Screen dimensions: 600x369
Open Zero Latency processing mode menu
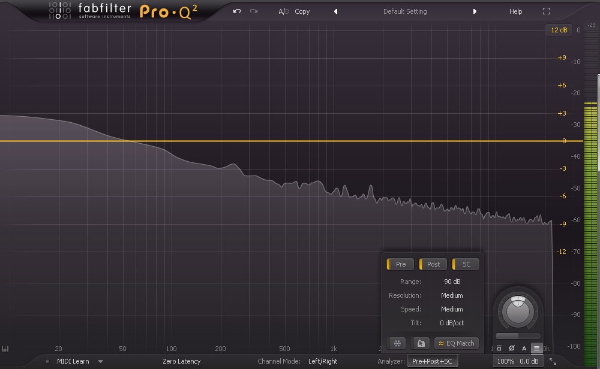click(181, 361)
